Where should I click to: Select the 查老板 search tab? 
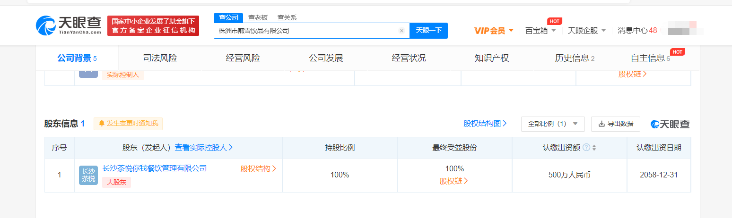(x=258, y=17)
